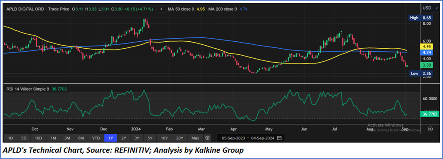Choose the Max time range

195,138
